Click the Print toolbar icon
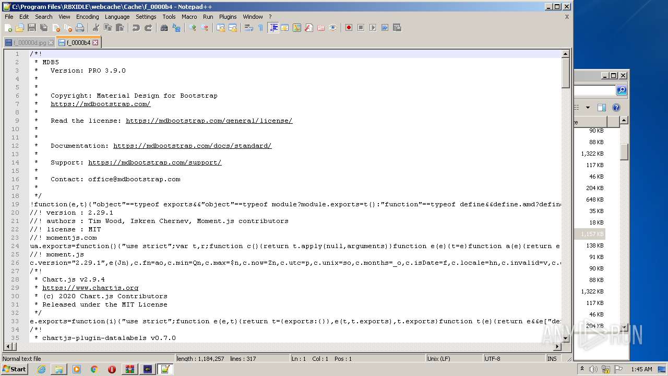 pos(80,28)
